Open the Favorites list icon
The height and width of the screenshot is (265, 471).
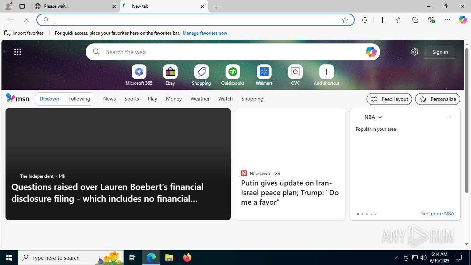click(399, 20)
